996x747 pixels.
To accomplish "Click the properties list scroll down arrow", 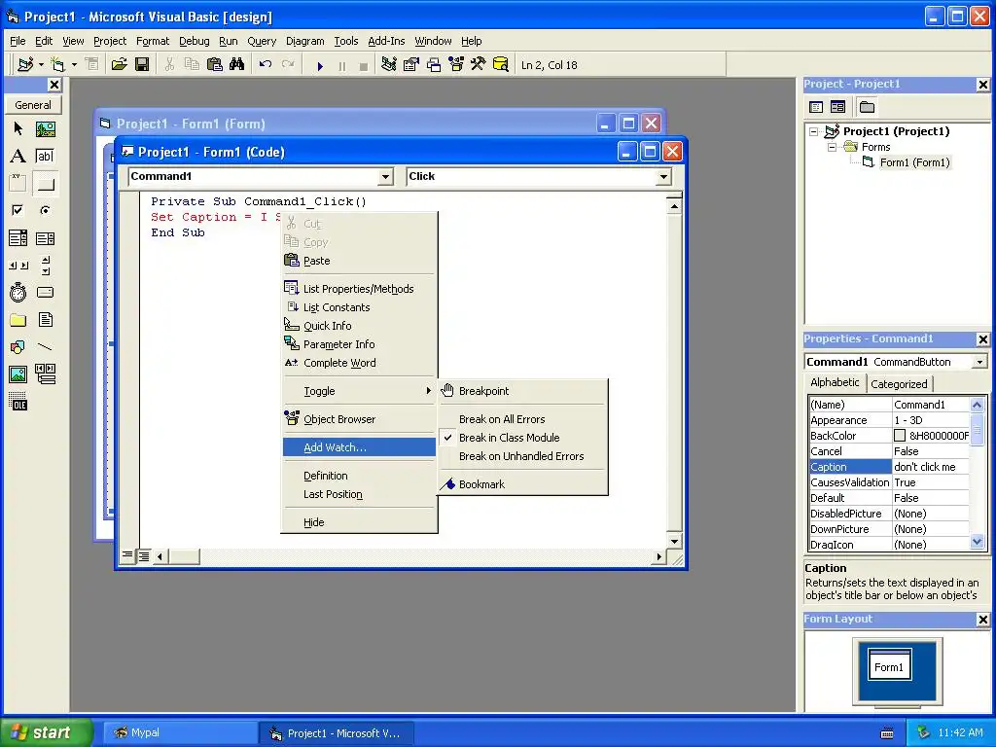I will pyautogui.click(x=977, y=542).
